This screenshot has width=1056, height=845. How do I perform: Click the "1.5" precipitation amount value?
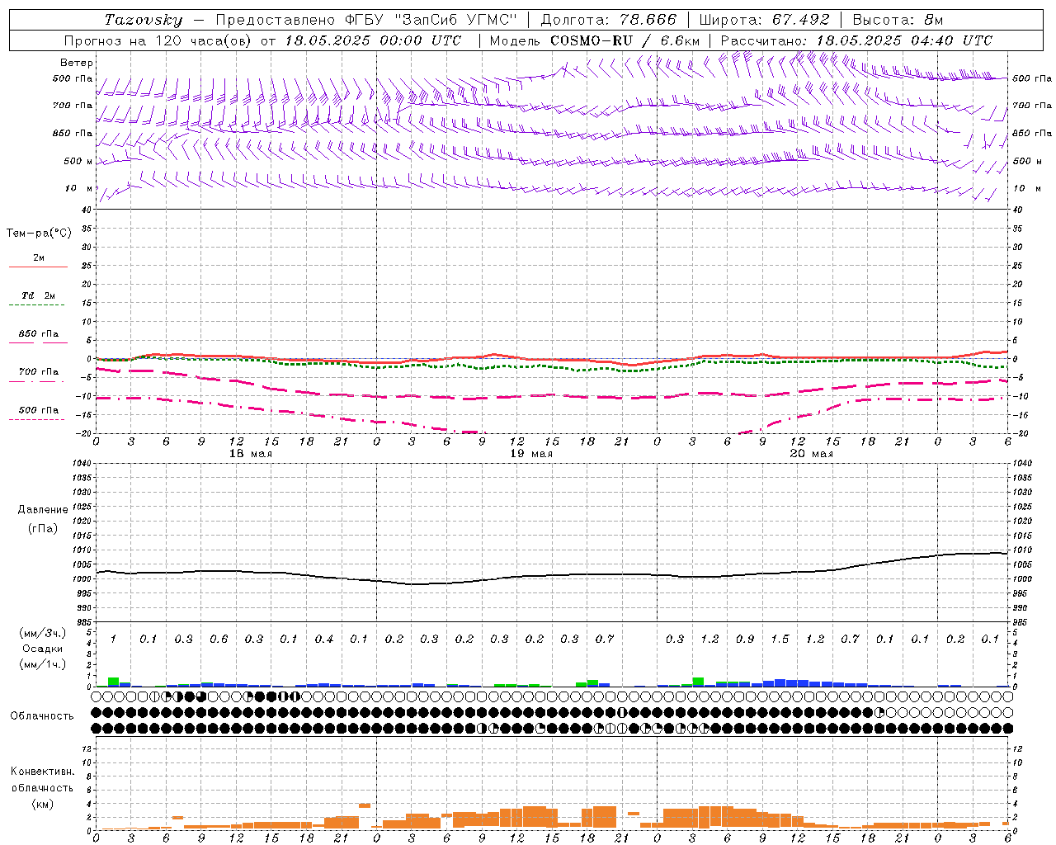click(780, 640)
